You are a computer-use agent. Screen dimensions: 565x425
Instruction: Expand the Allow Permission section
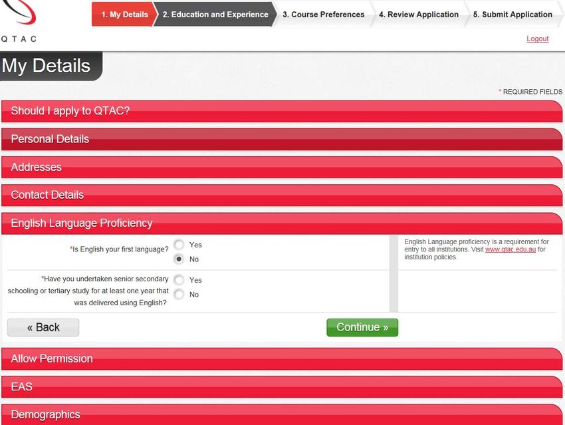(x=282, y=358)
